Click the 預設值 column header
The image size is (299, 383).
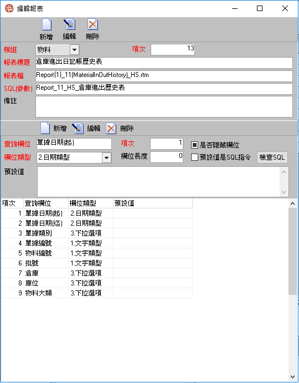pos(153,203)
